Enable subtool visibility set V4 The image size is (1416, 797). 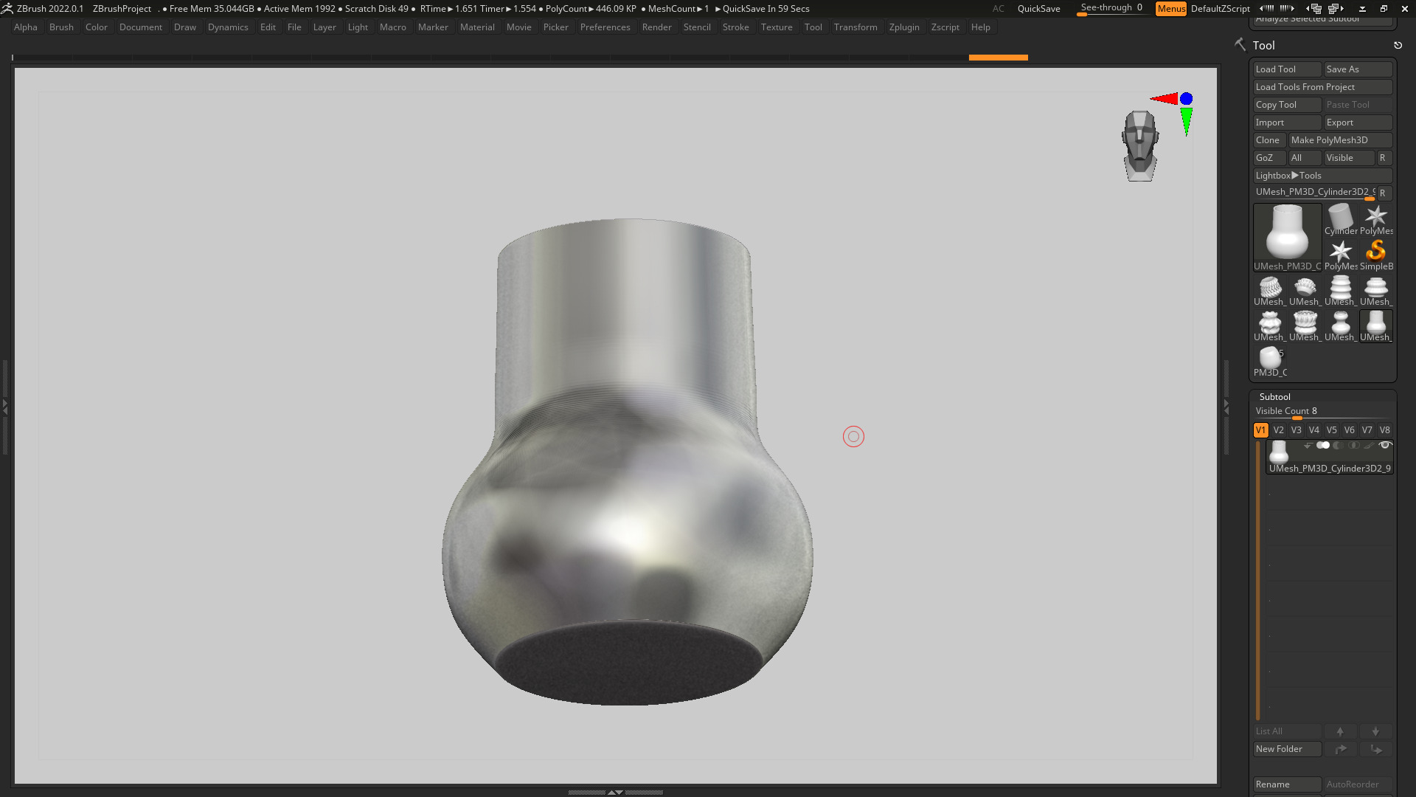pos(1313,430)
